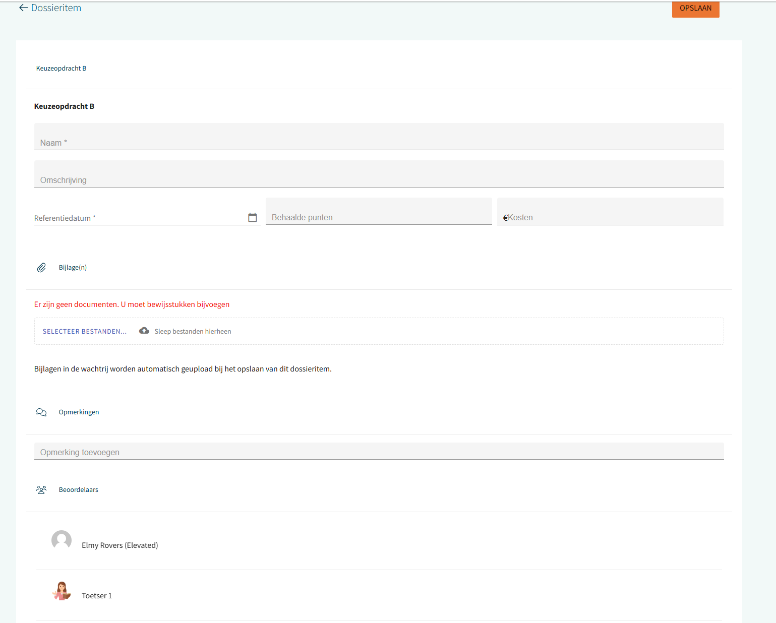Select reviewer Elmy Rovers (Elevated)
Screen dimensions: 776x623
click(x=120, y=545)
